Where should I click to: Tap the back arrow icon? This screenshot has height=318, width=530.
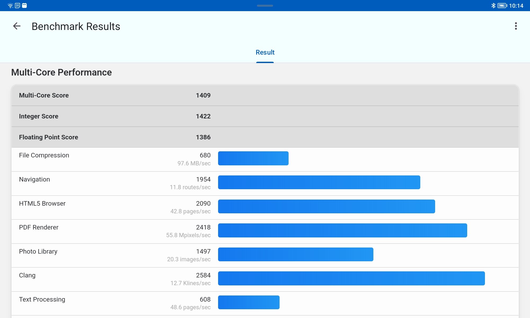click(17, 26)
